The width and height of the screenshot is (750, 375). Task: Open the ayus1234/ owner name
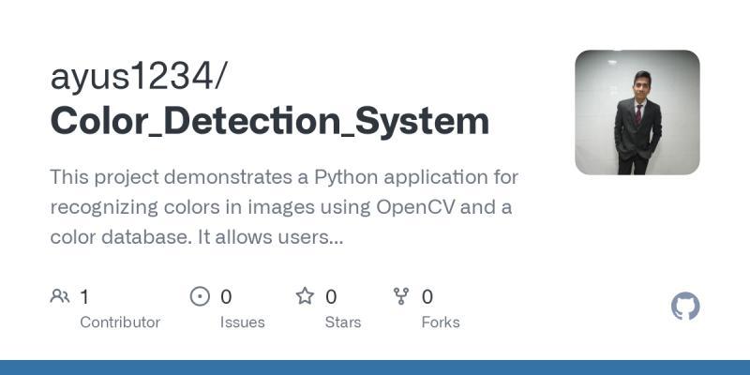click(137, 77)
